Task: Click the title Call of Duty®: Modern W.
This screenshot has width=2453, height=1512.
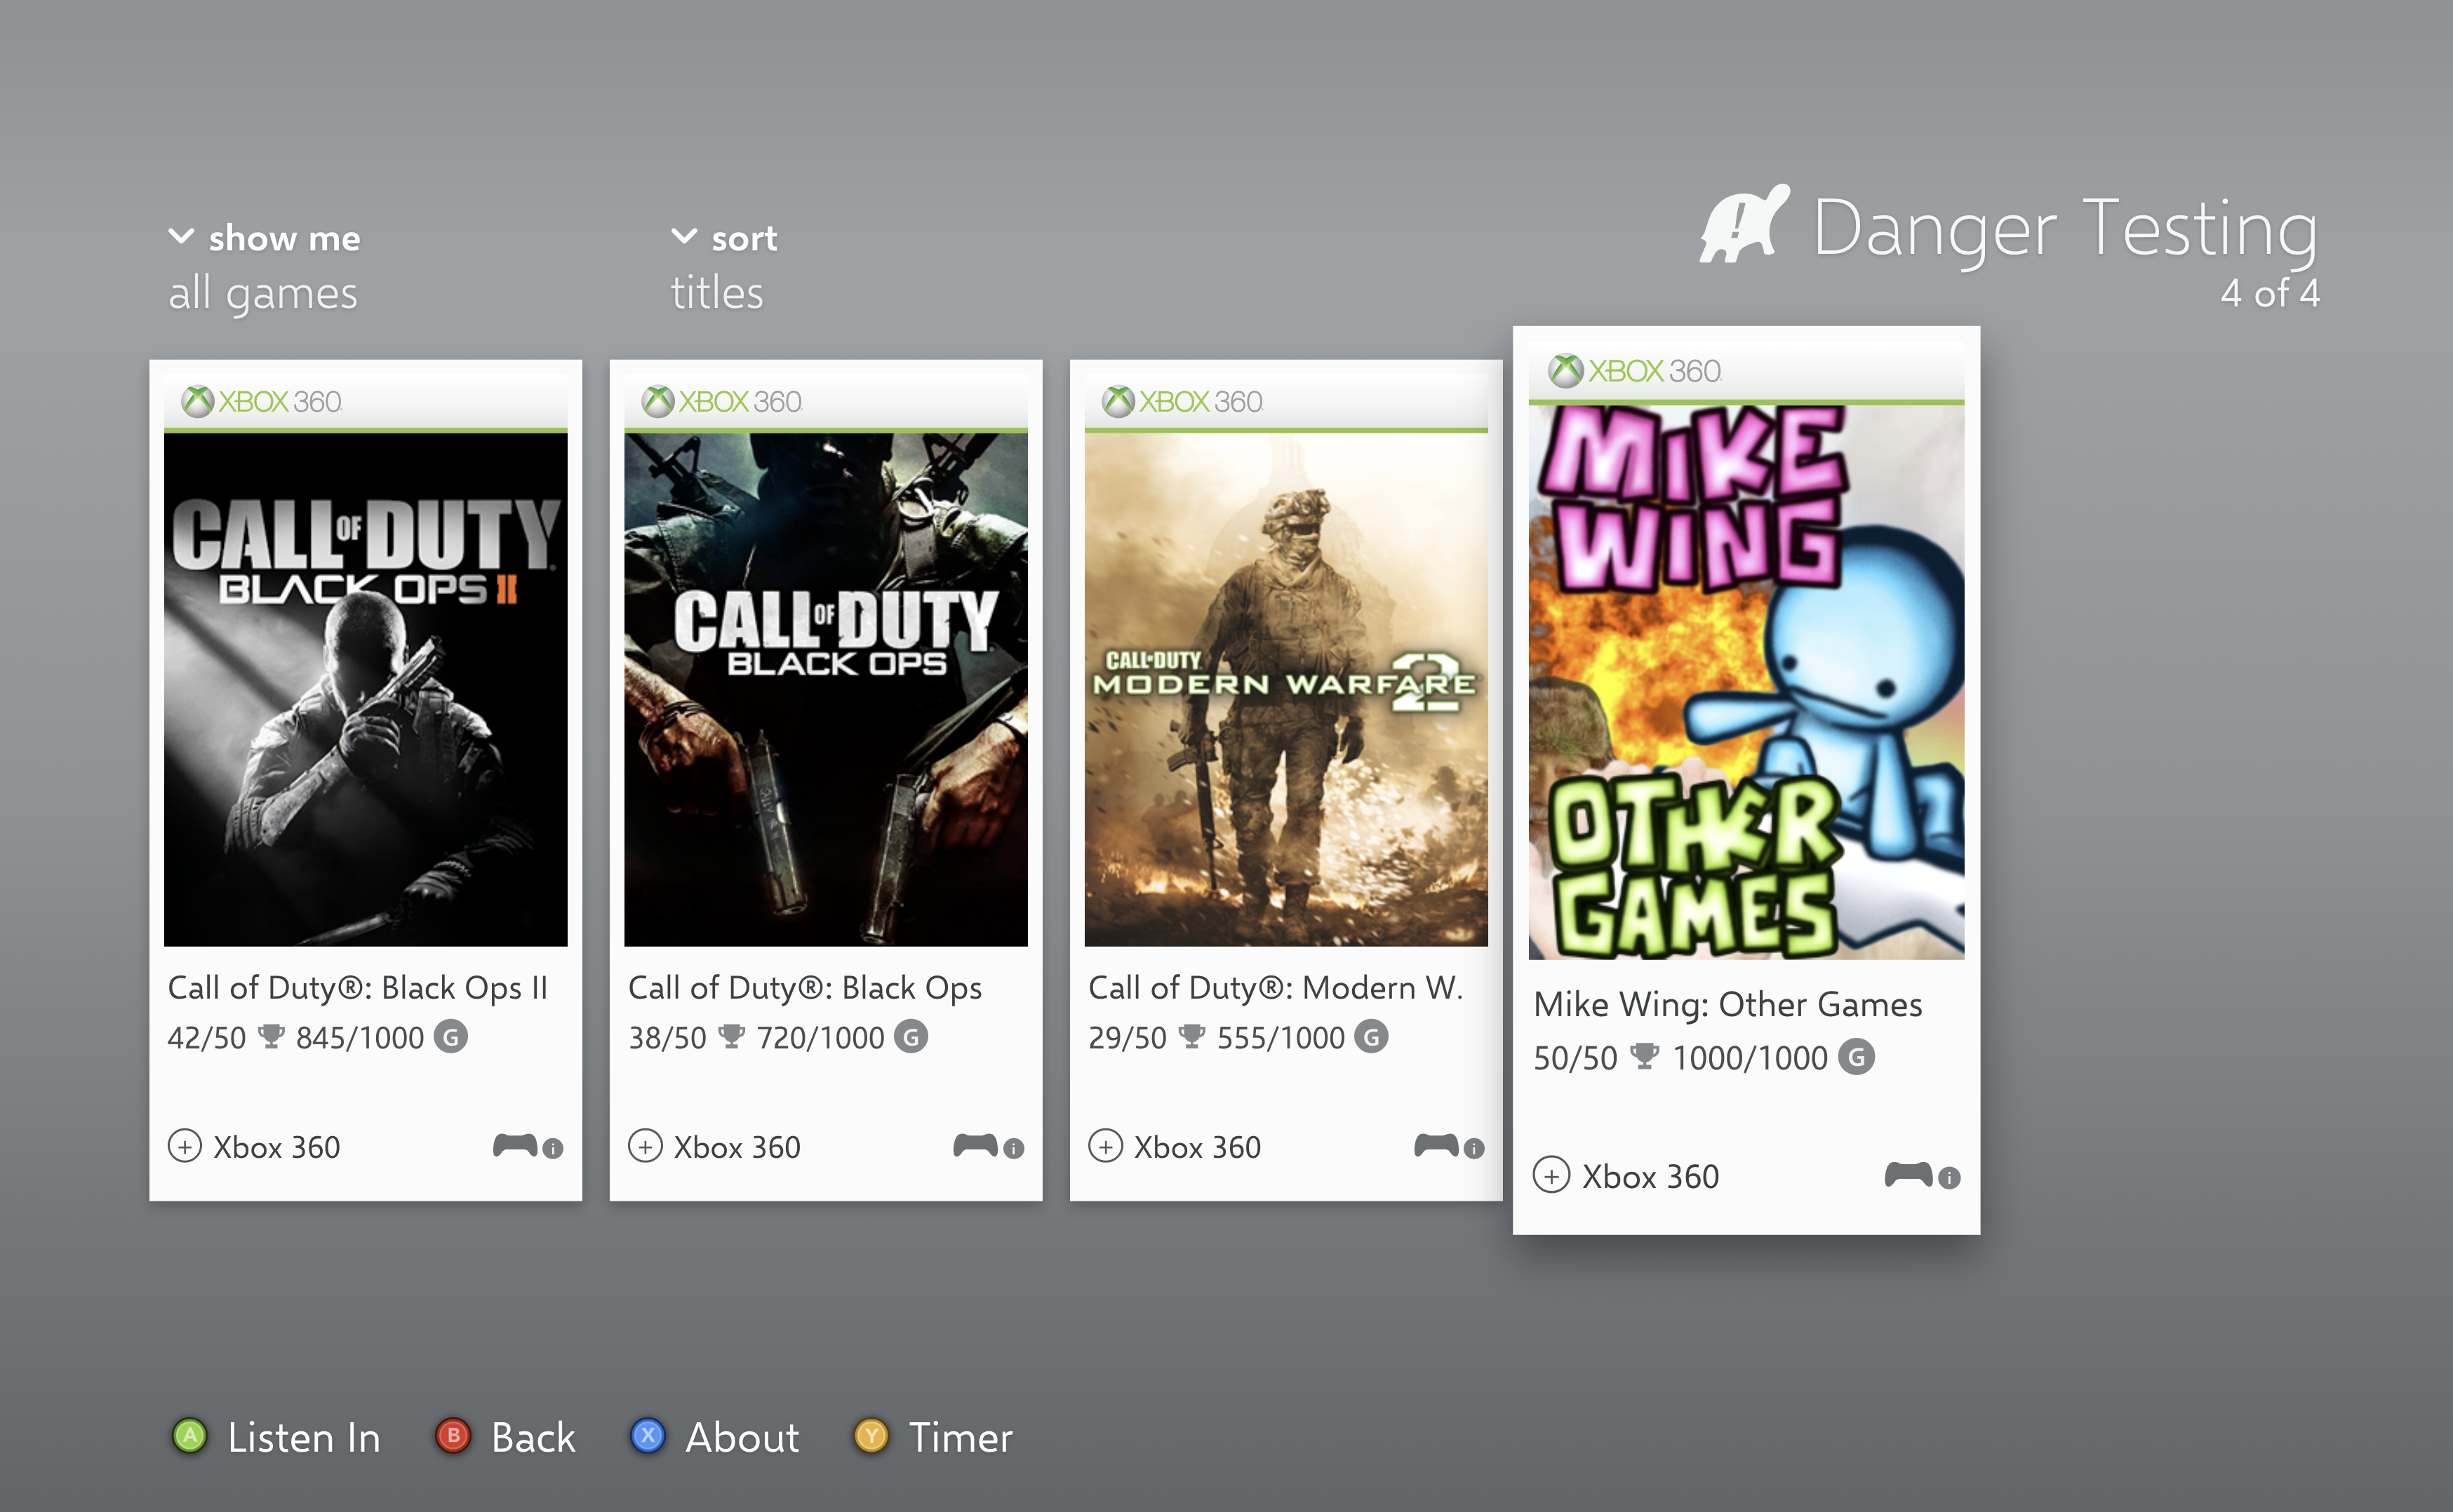Action: coord(1276,988)
